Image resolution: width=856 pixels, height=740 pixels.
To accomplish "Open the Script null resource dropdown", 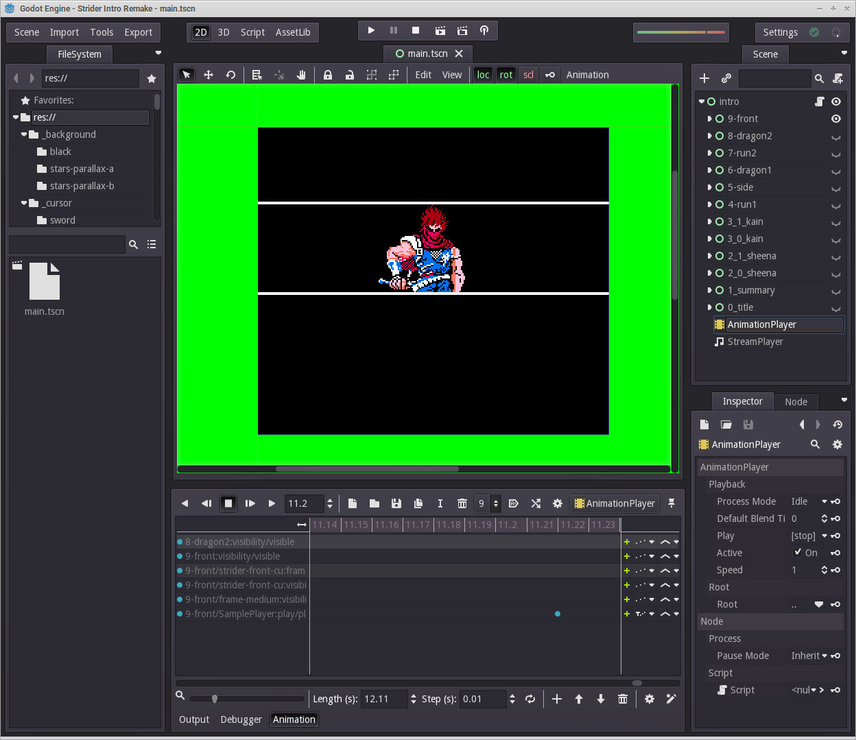I will pos(803,690).
